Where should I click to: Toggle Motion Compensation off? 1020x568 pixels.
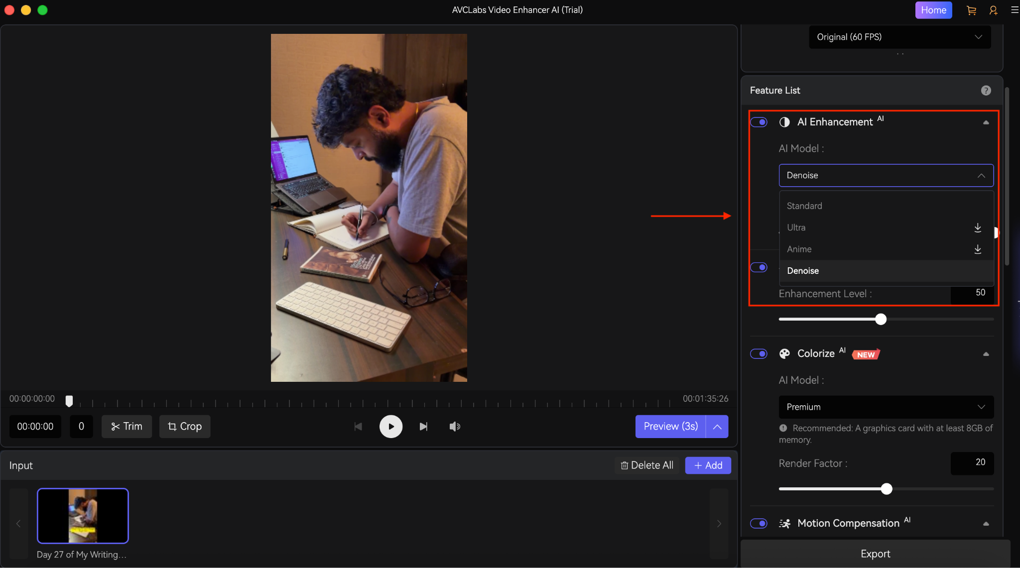tap(759, 523)
